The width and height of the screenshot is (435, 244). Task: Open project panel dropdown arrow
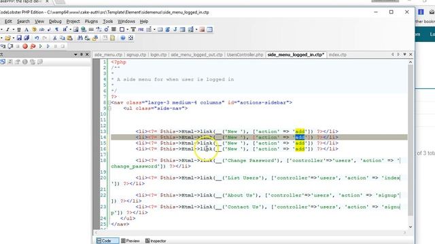75,54
